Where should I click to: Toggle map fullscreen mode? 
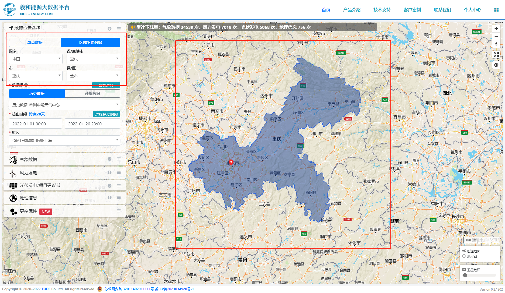coord(496,55)
